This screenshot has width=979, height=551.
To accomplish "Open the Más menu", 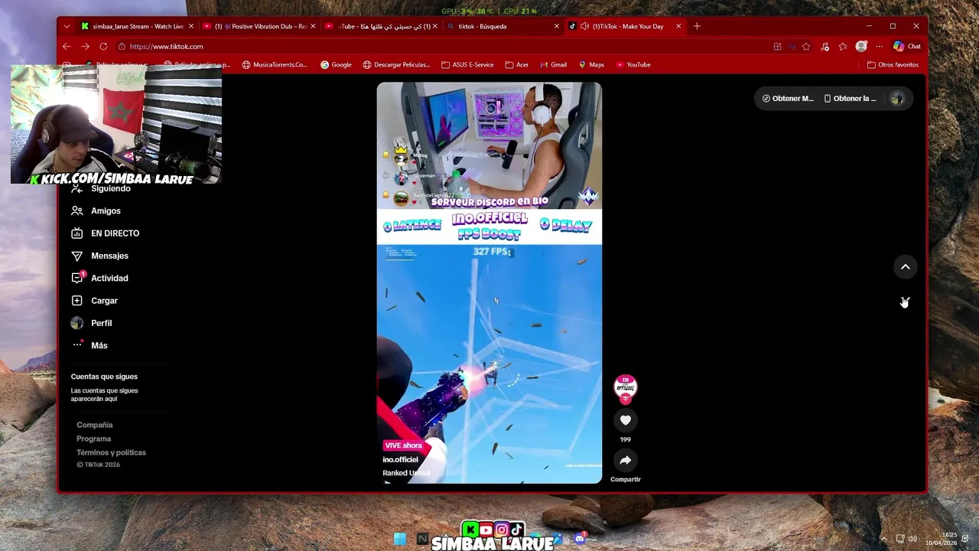I will point(89,345).
